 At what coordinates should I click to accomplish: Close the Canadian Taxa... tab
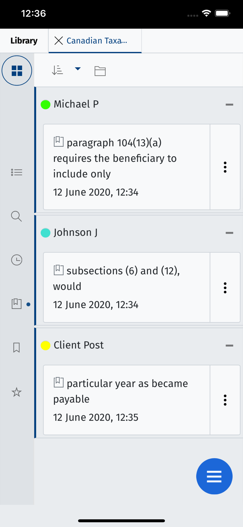point(58,41)
